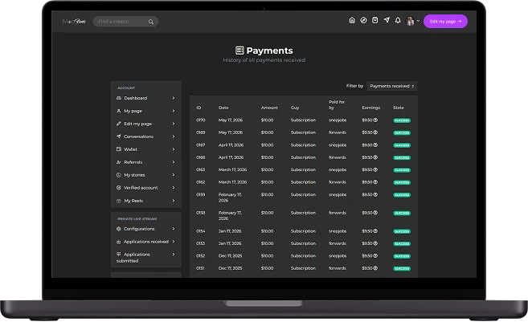The width and height of the screenshot is (528, 322).
Task: Click the Referrals sidebar icon
Action: (x=118, y=162)
